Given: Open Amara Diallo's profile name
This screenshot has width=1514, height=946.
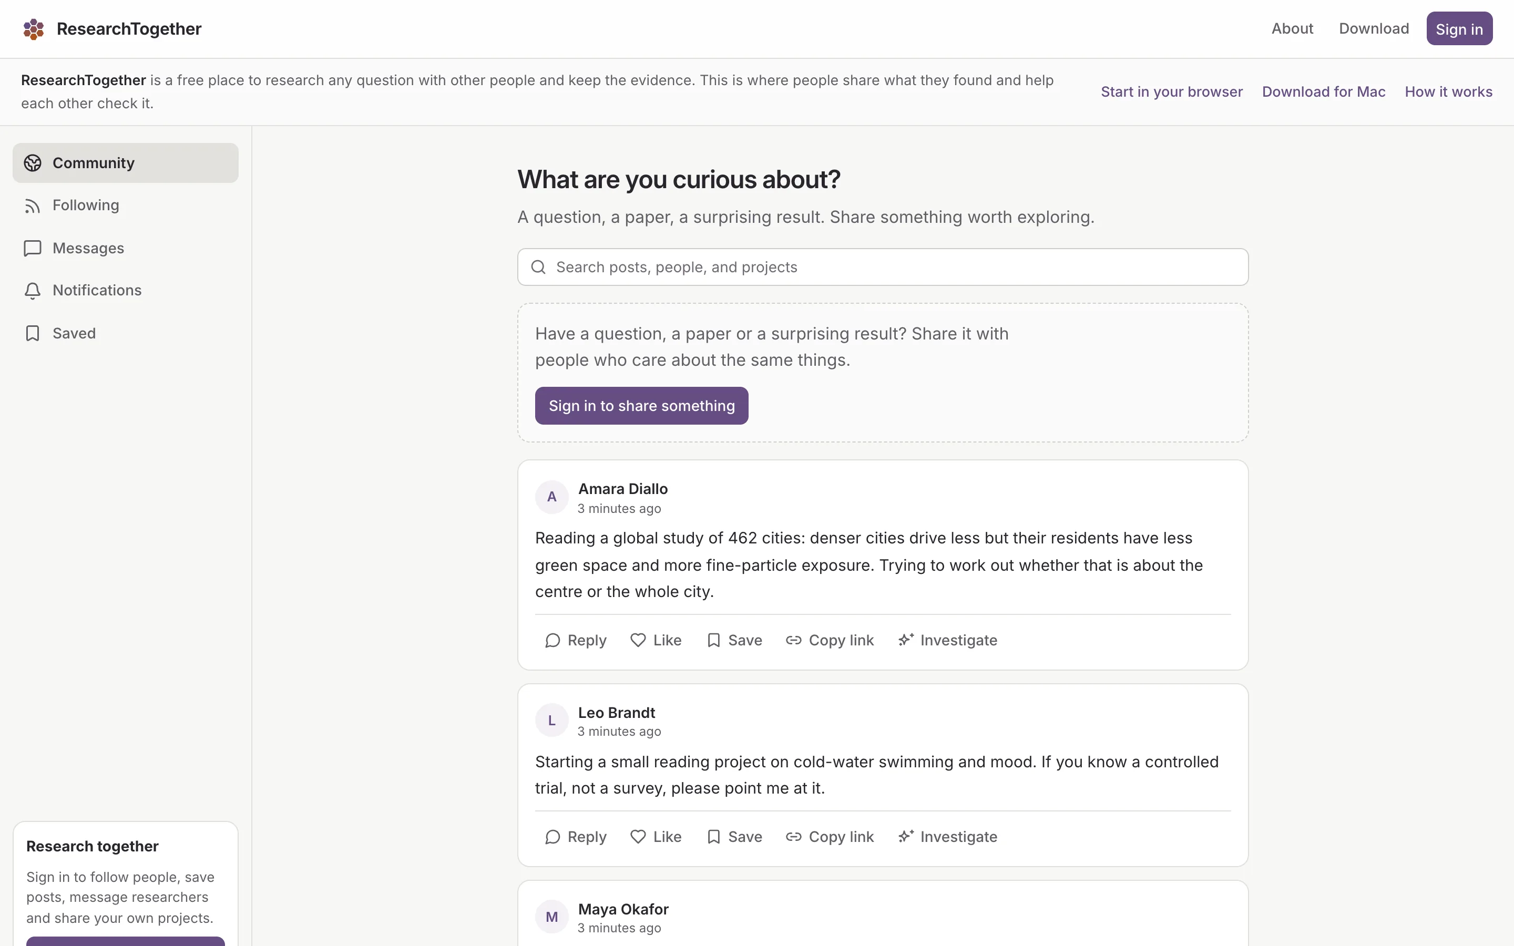Looking at the screenshot, I should point(622,489).
